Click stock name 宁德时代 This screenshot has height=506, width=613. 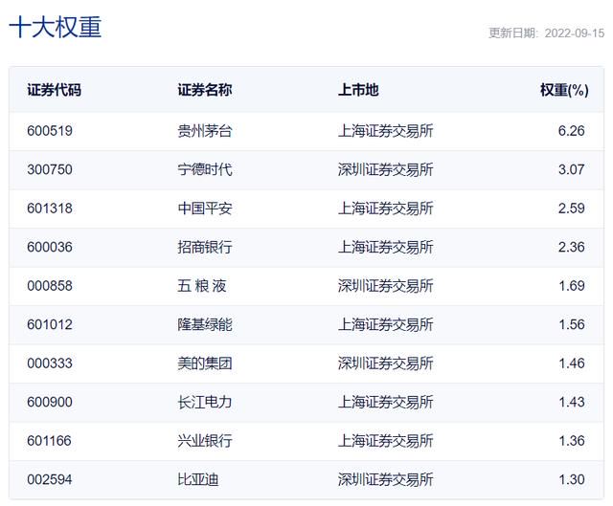[x=205, y=169]
